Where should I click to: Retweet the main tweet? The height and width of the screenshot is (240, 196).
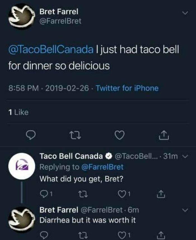[75, 135]
